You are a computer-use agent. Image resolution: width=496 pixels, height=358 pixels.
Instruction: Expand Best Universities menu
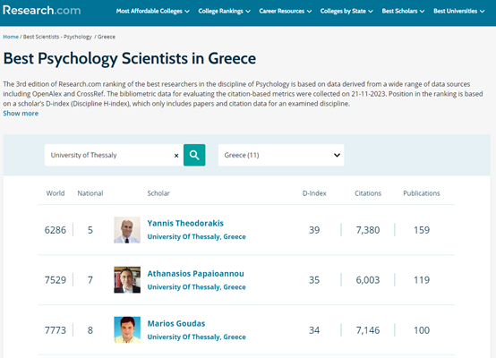coord(459,11)
